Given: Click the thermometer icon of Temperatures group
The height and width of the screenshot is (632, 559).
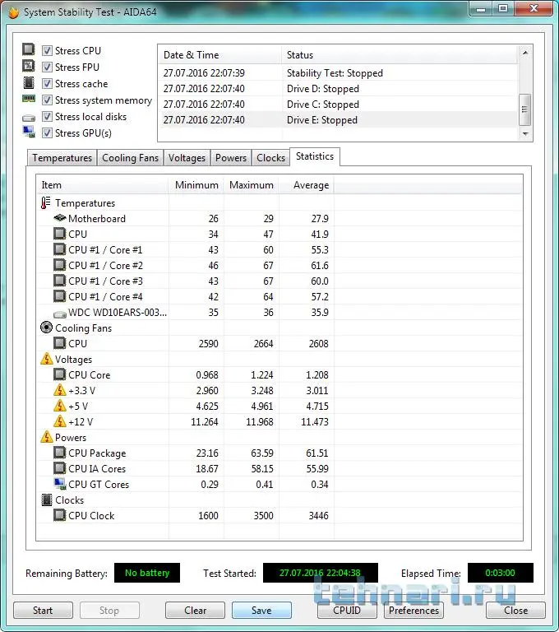Looking at the screenshot, I should (x=45, y=202).
